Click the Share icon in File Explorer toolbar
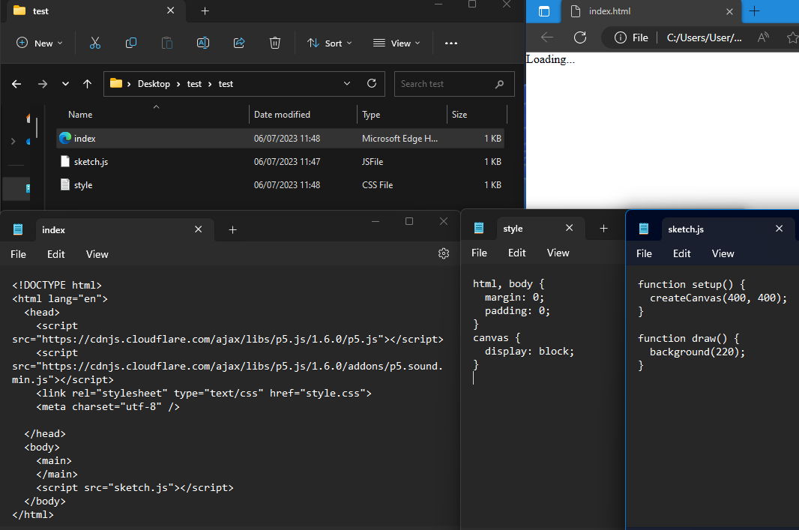This screenshot has height=530, width=799. [239, 43]
